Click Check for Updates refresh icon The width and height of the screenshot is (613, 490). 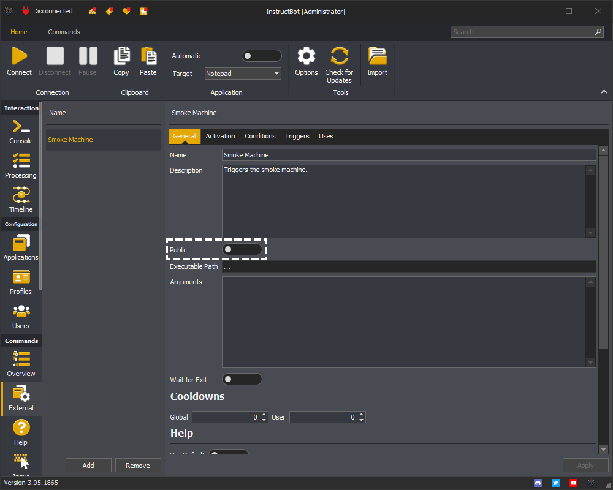pyautogui.click(x=340, y=56)
